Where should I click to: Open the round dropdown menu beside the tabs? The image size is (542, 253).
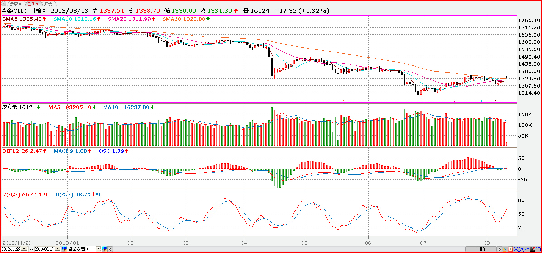tap(4, 4)
